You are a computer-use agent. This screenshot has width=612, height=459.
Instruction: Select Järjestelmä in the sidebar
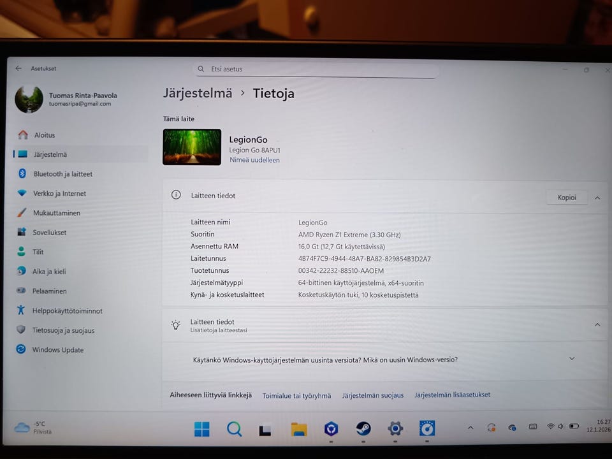(80, 154)
